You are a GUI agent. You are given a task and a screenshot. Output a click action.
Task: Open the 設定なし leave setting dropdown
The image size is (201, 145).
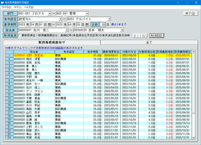60,19
